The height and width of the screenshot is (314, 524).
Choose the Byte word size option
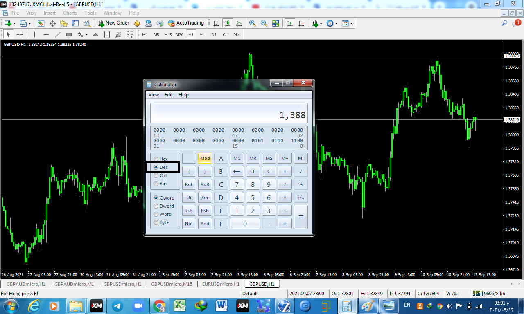click(156, 222)
